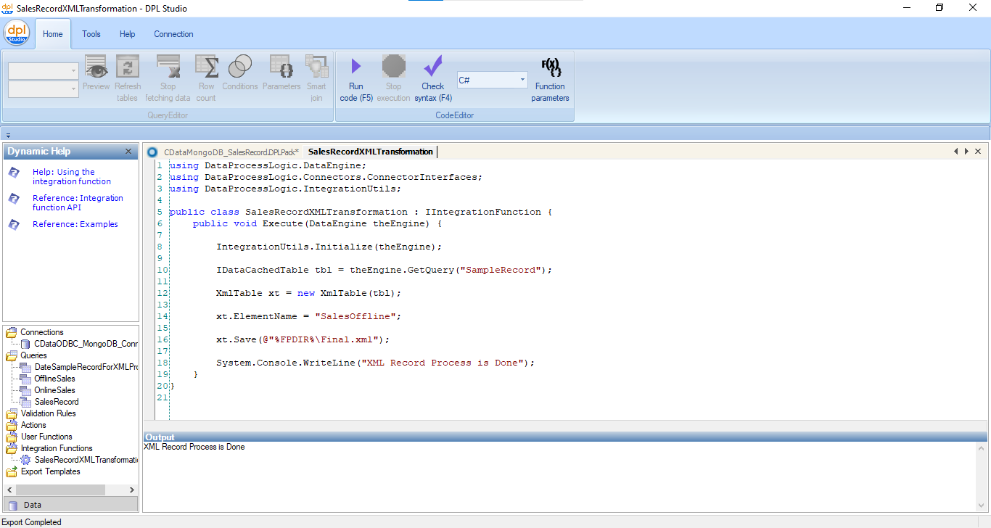The height and width of the screenshot is (528, 991).
Task: Click the help icon beside Reference: Examples
Action: [14, 225]
